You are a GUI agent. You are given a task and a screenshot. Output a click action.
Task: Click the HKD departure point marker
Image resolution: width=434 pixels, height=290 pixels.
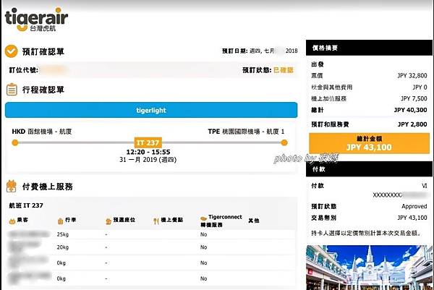(15, 142)
